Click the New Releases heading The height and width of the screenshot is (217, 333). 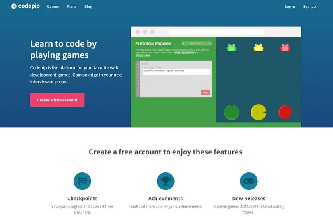[x=249, y=199]
